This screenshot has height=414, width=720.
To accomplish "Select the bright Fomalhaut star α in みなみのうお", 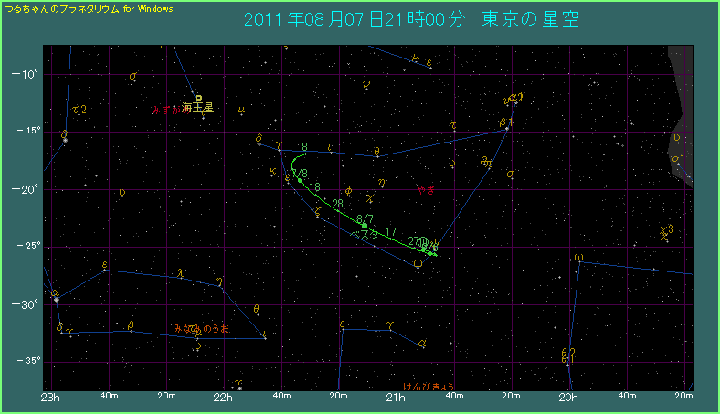I will pos(56,299).
